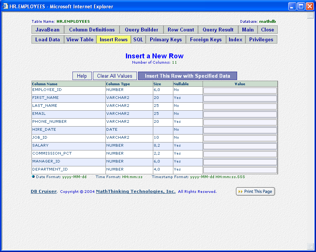The image size is (316, 252).
Task: Click the Close tab in navigation bar
Action: 267,30
